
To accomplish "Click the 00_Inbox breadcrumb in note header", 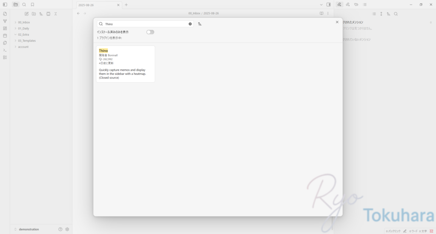I will coord(194,13).
